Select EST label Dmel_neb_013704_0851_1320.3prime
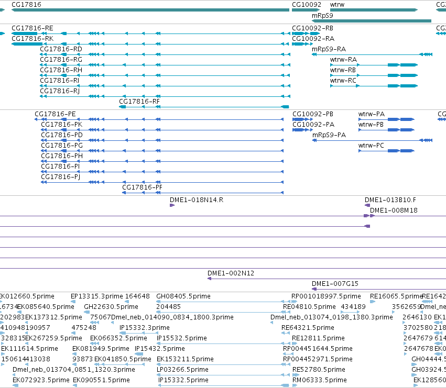The image size is (446, 388). pos(74,370)
